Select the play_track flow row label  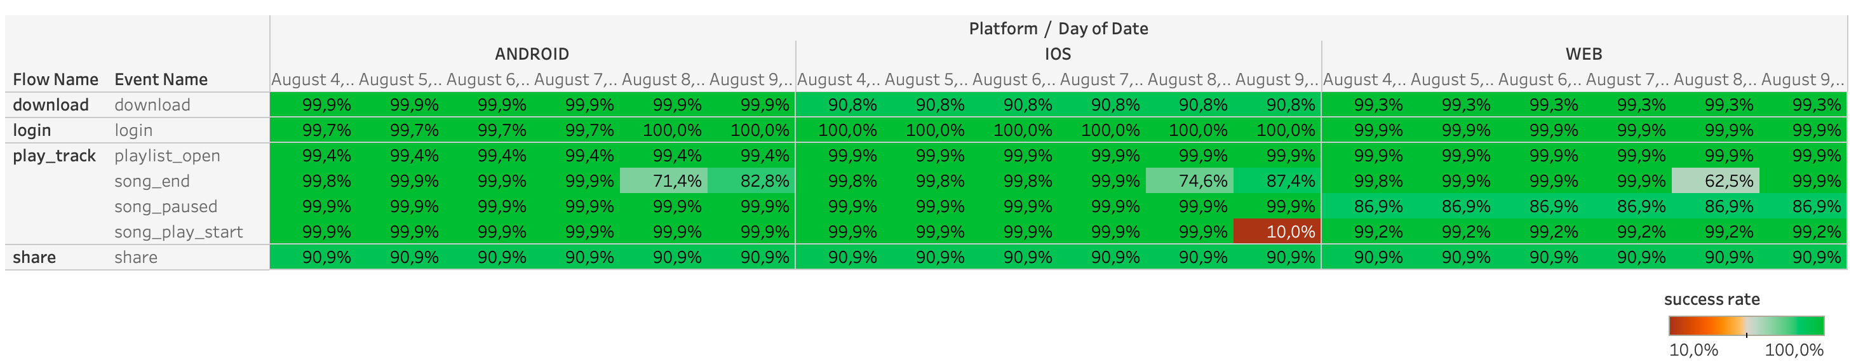[54, 156]
